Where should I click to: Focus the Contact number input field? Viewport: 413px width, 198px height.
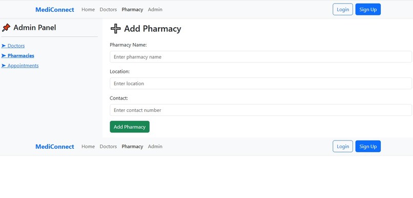(x=261, y=110)
